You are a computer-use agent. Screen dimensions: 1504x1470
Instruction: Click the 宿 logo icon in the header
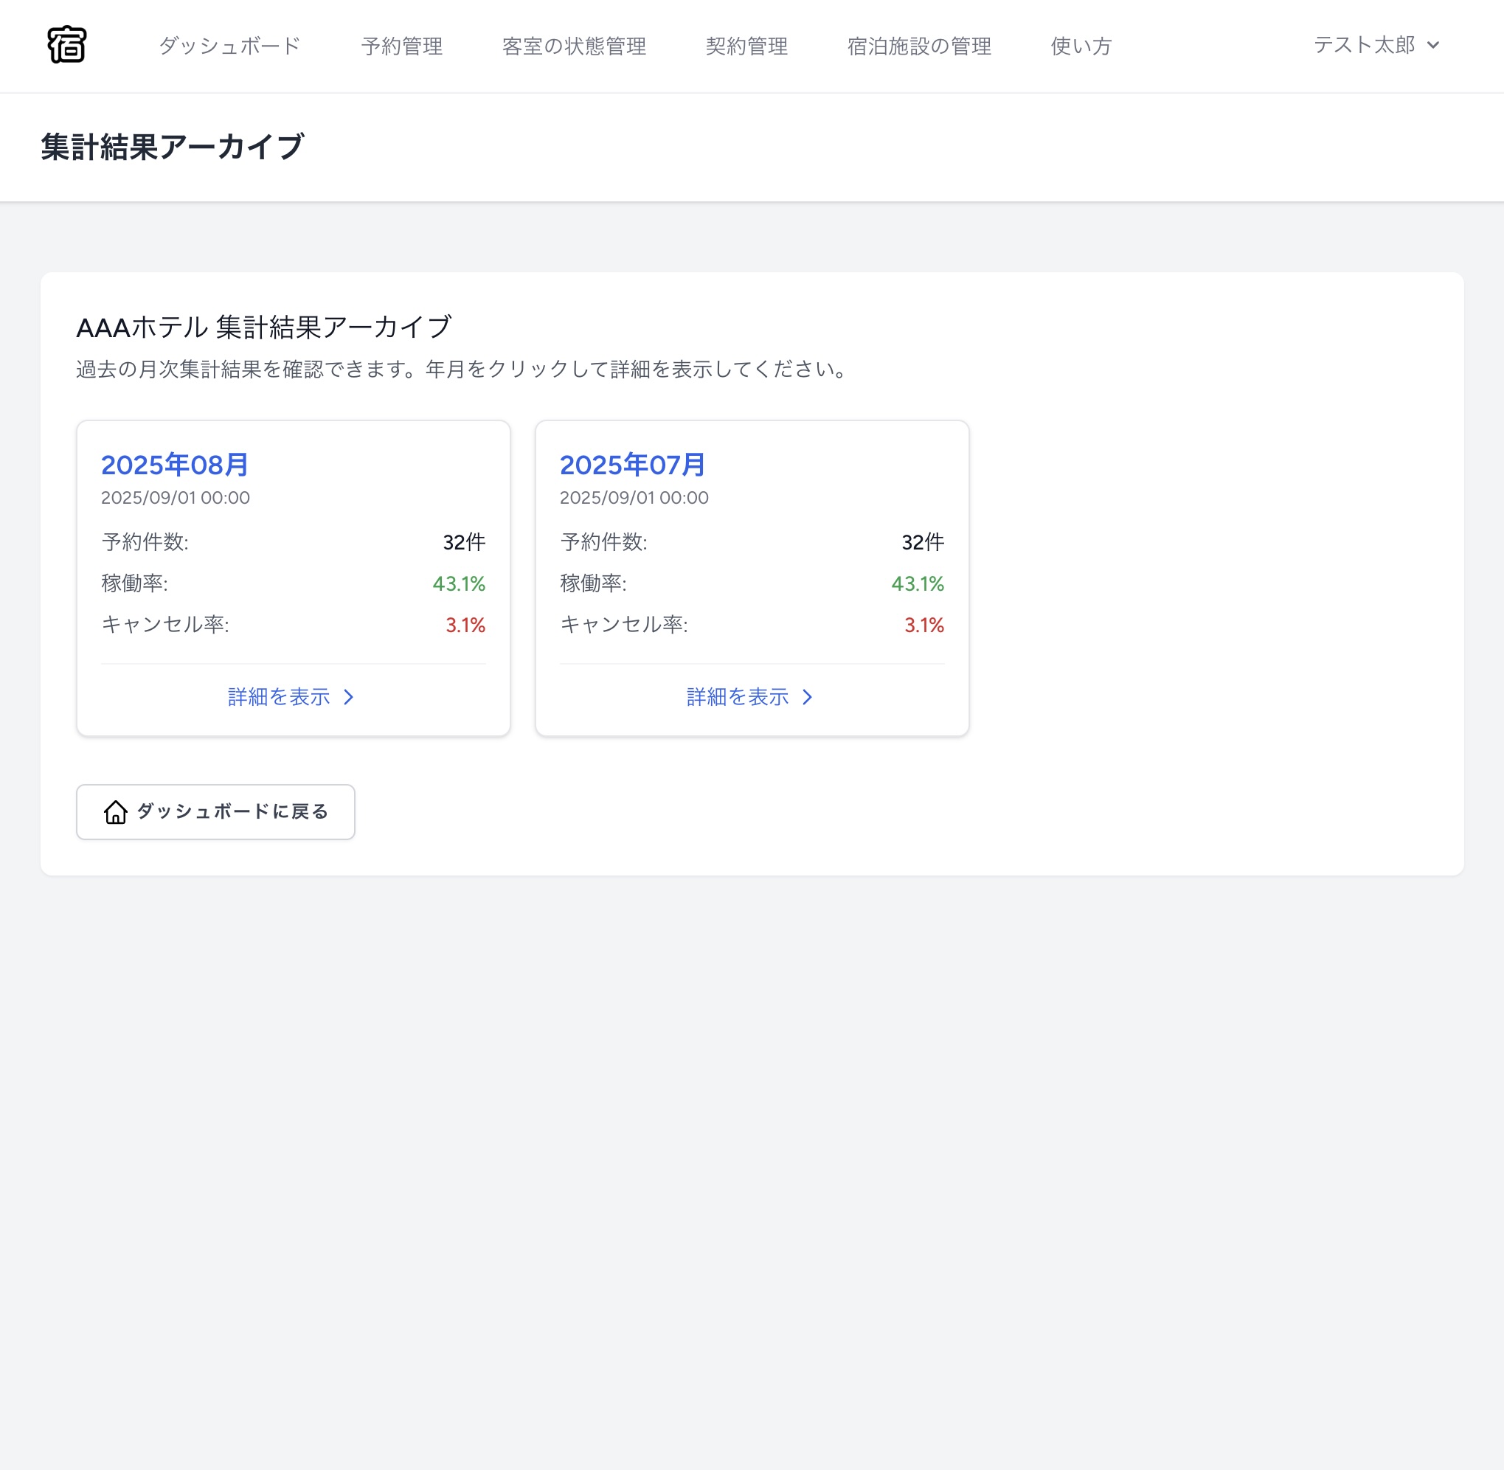pyautogui.click(x=67, y=46)
